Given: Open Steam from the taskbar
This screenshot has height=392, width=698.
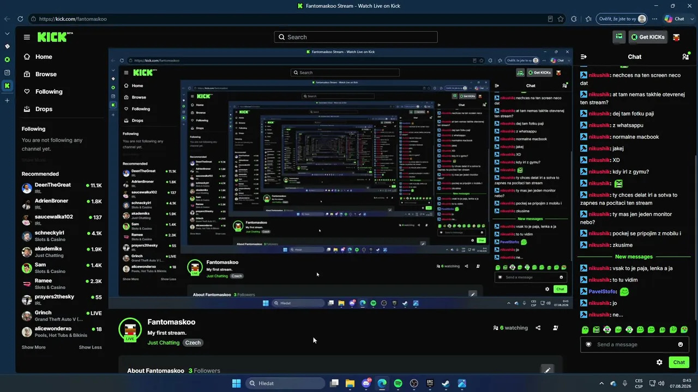Looking at the screenshot, I should click(x=446, y=383).
